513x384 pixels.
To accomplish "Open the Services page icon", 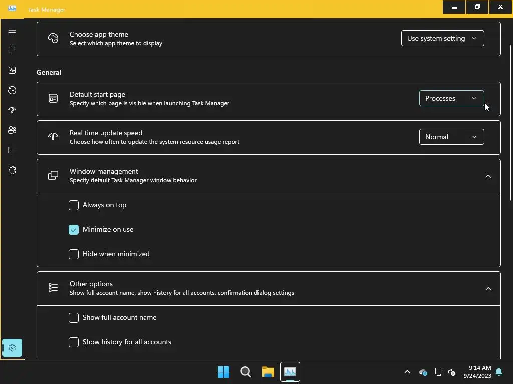I will tap(12, 170).
